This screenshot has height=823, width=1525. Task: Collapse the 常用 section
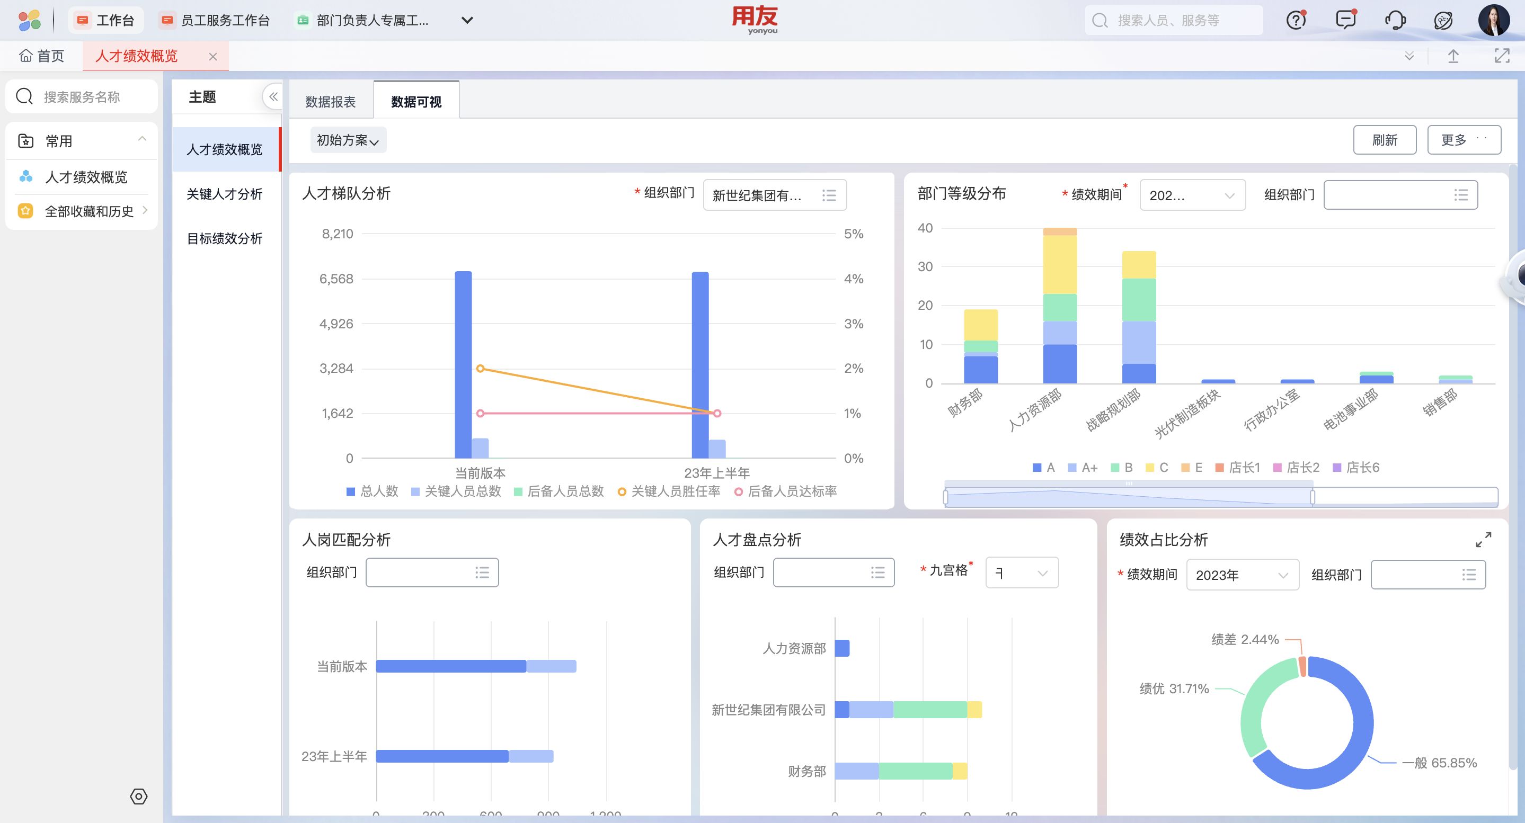142,138
